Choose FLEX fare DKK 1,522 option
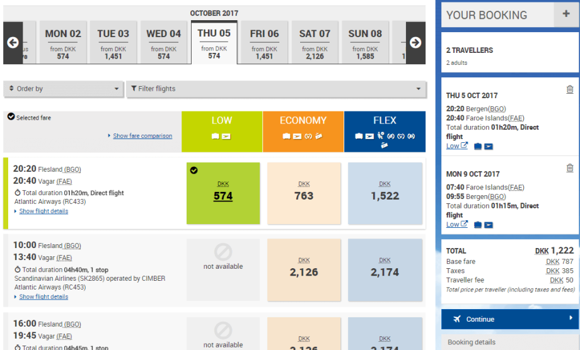Screen dimensions: 580x350 point(385,193)
